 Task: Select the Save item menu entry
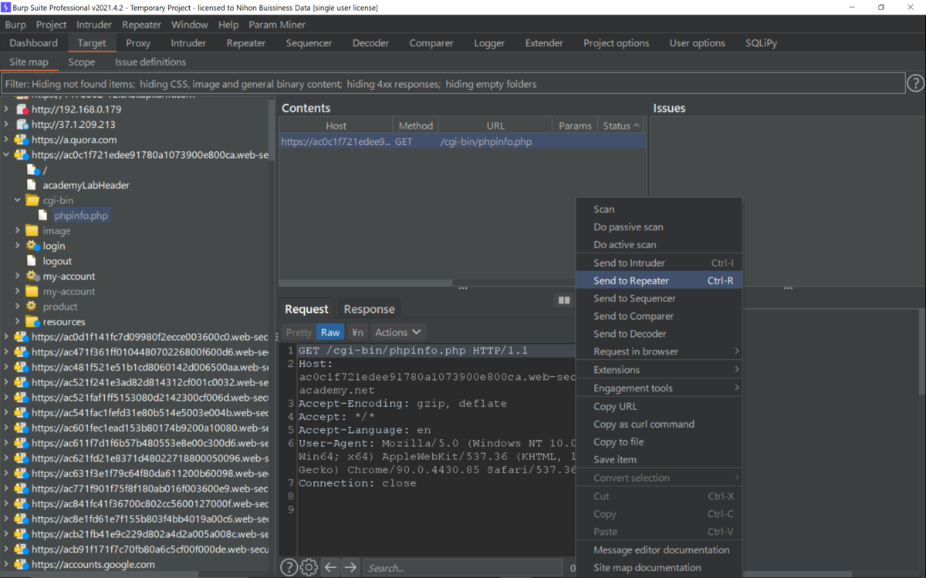tap(659, 459)
